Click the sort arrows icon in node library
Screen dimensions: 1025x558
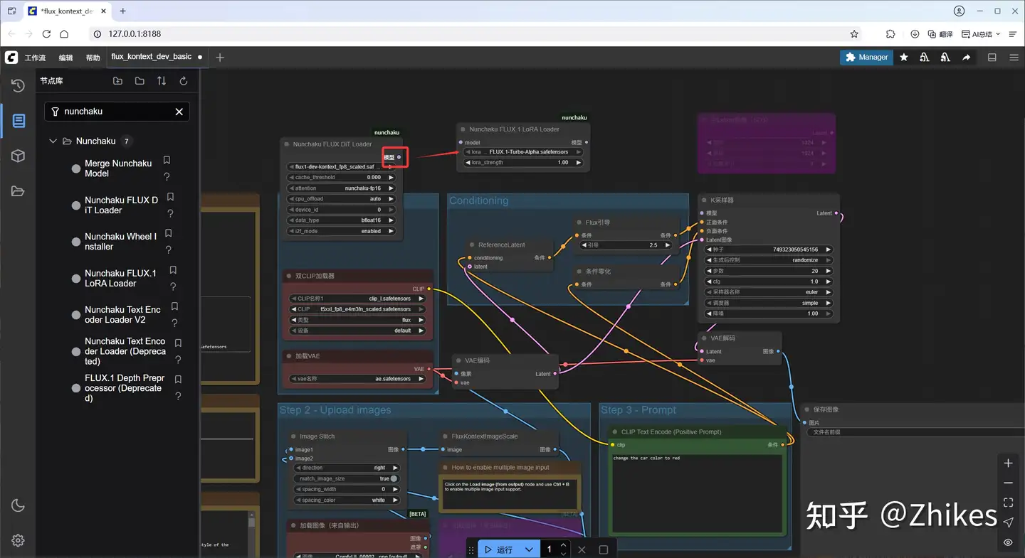tap(162, 81)
